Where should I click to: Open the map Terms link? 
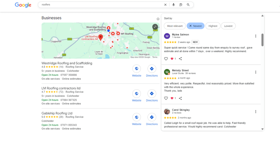[x=155, y=57]
